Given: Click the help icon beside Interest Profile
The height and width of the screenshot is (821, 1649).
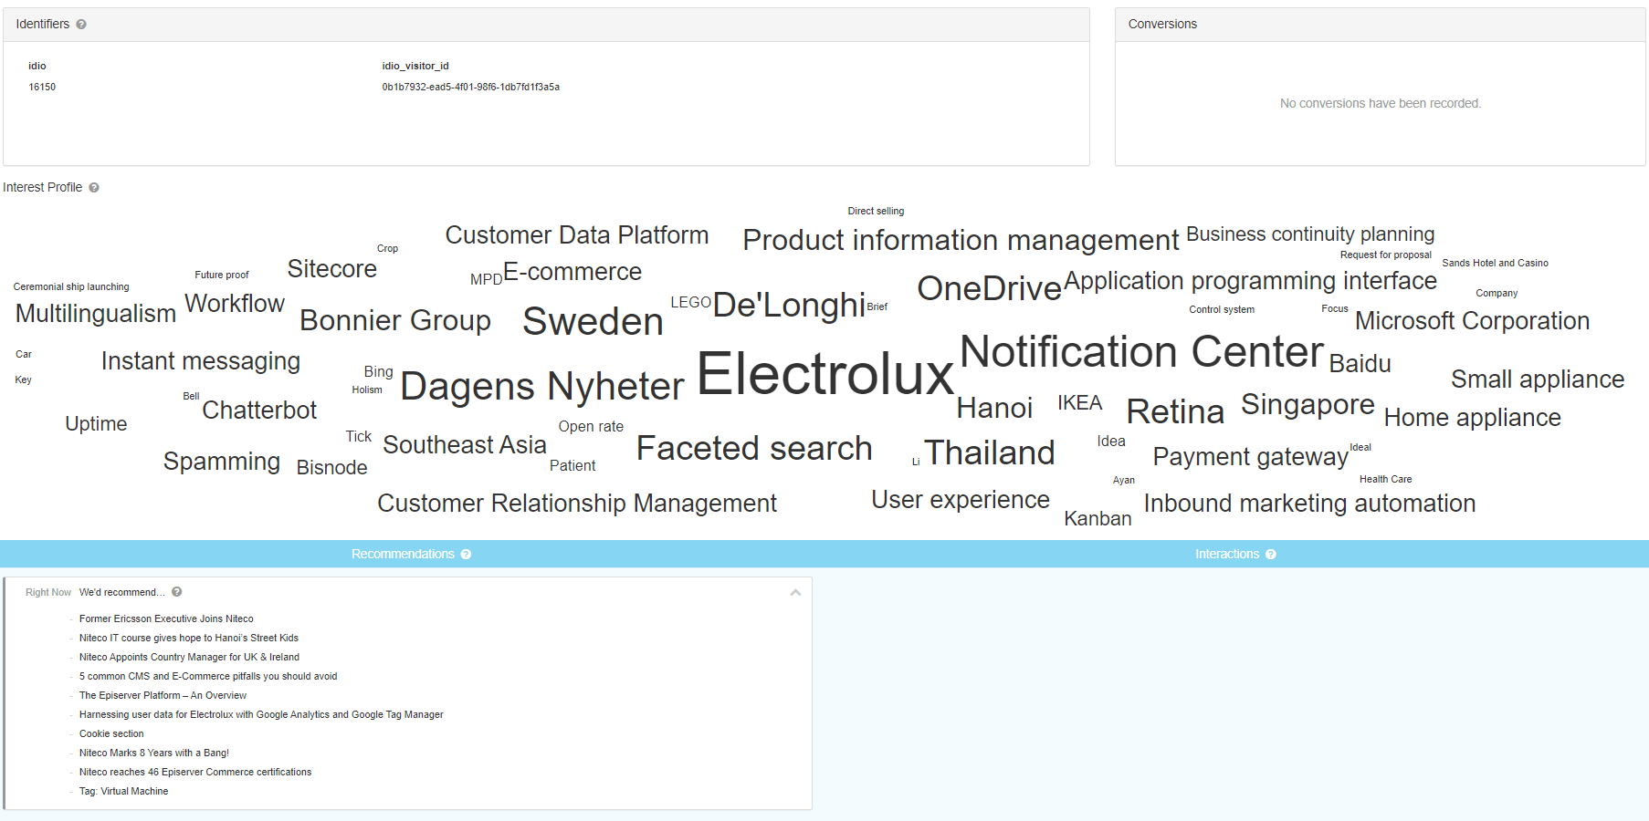Looking at the screenshot, I should 94,188.
